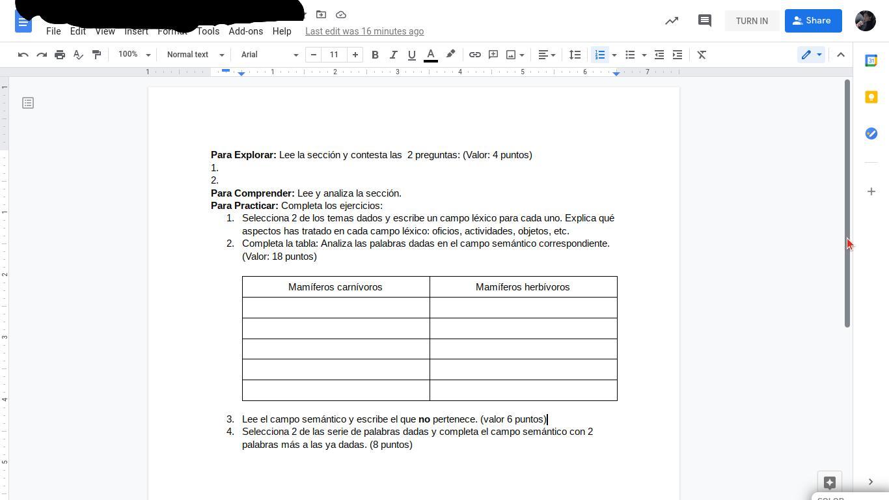This screenshot has height=500, width=889.
Task: View cloud save status icon
Action: click(x=341, y=14)
